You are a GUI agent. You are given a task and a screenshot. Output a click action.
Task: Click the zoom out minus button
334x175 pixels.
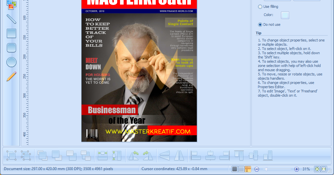click(x=257, y=169)
